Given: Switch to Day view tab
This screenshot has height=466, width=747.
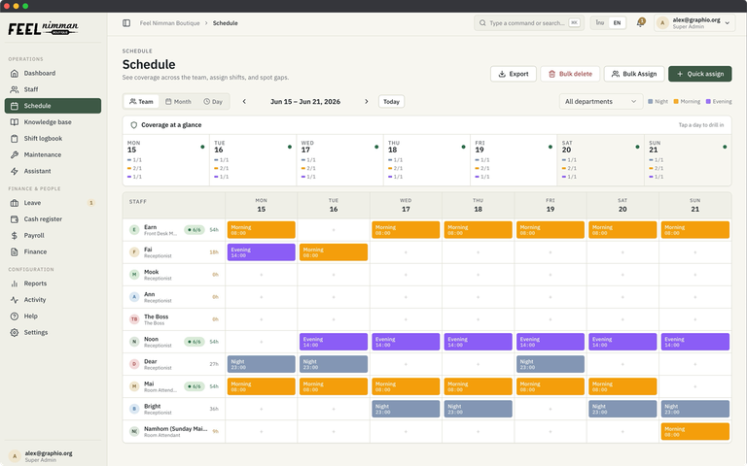Looking at the screenshot, I should click(x=213, y=101).
